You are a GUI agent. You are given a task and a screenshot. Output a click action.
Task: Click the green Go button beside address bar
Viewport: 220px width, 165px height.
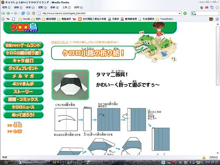coord(185,13)
